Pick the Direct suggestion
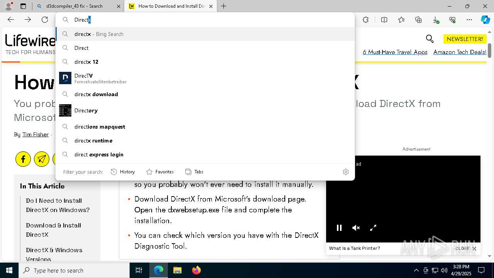 tap(205, 48)
